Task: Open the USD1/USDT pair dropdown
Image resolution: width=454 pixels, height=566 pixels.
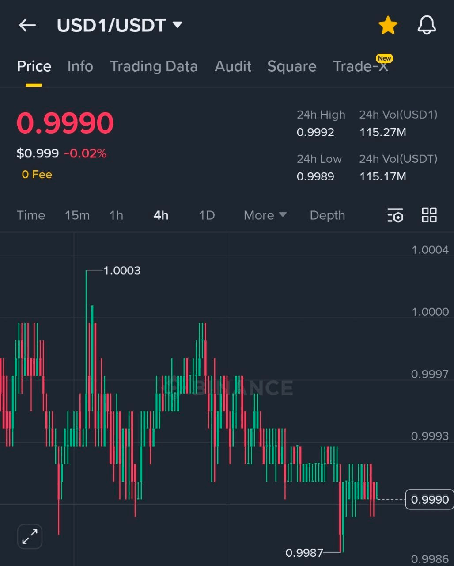Action: point(119,26)
